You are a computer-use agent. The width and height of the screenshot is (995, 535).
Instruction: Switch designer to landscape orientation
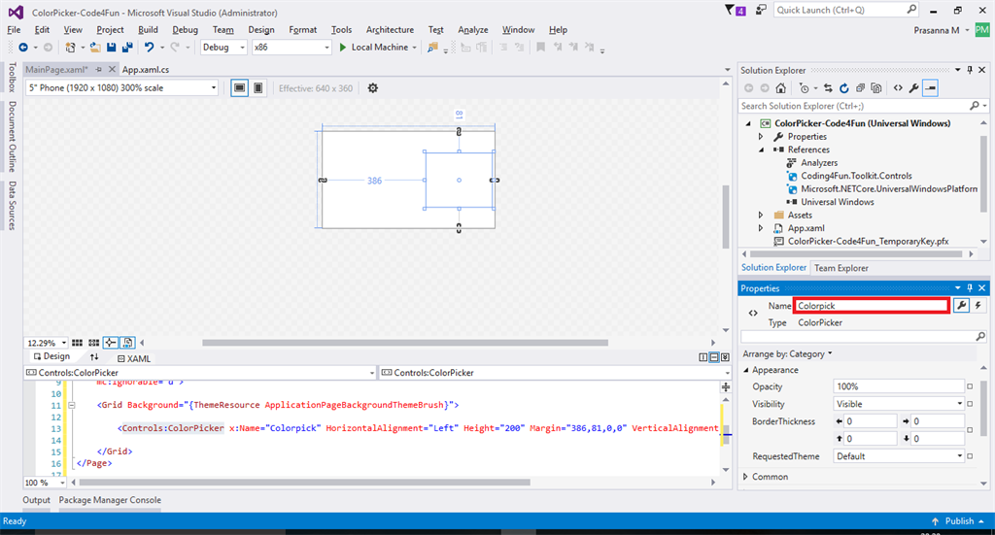pos(239,88)
